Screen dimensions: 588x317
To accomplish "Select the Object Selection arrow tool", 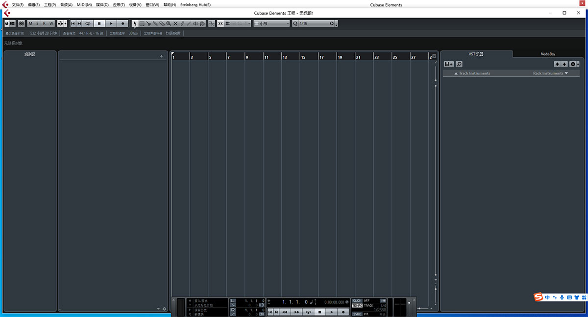I will coord(135,23).
